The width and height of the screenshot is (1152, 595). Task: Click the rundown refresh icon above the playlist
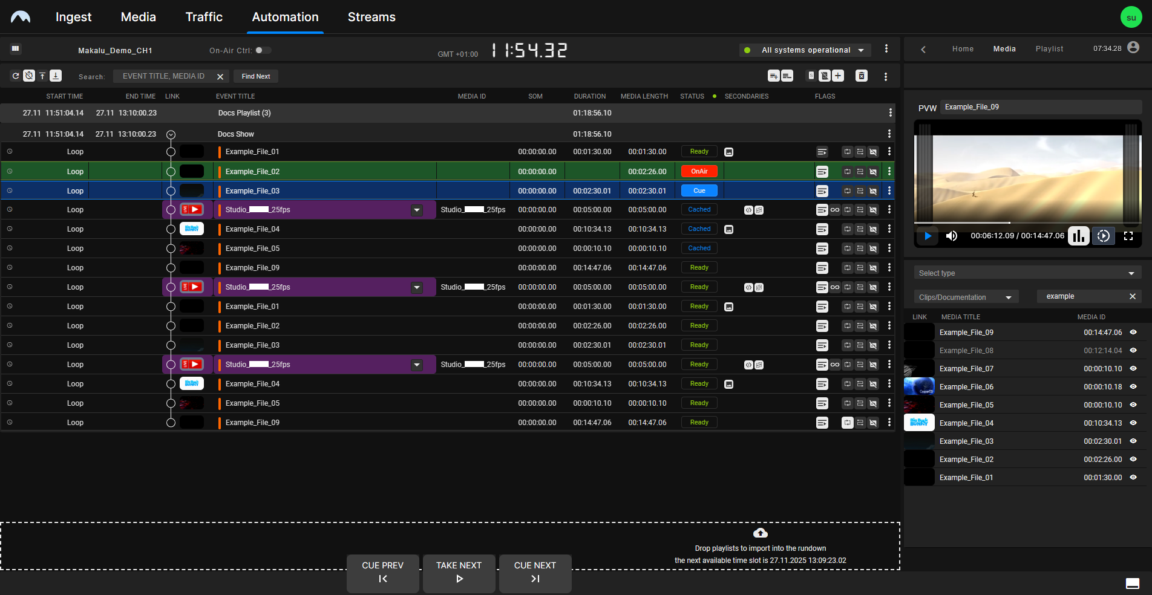pos(15,76)
